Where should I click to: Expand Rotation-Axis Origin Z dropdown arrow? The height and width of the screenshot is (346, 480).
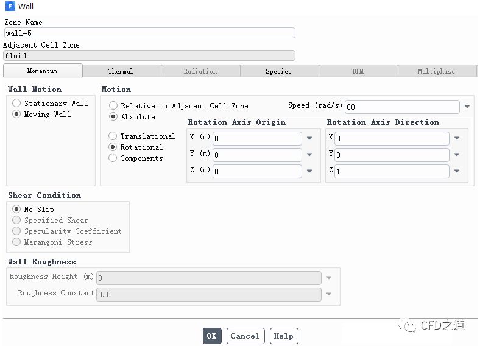309,172
